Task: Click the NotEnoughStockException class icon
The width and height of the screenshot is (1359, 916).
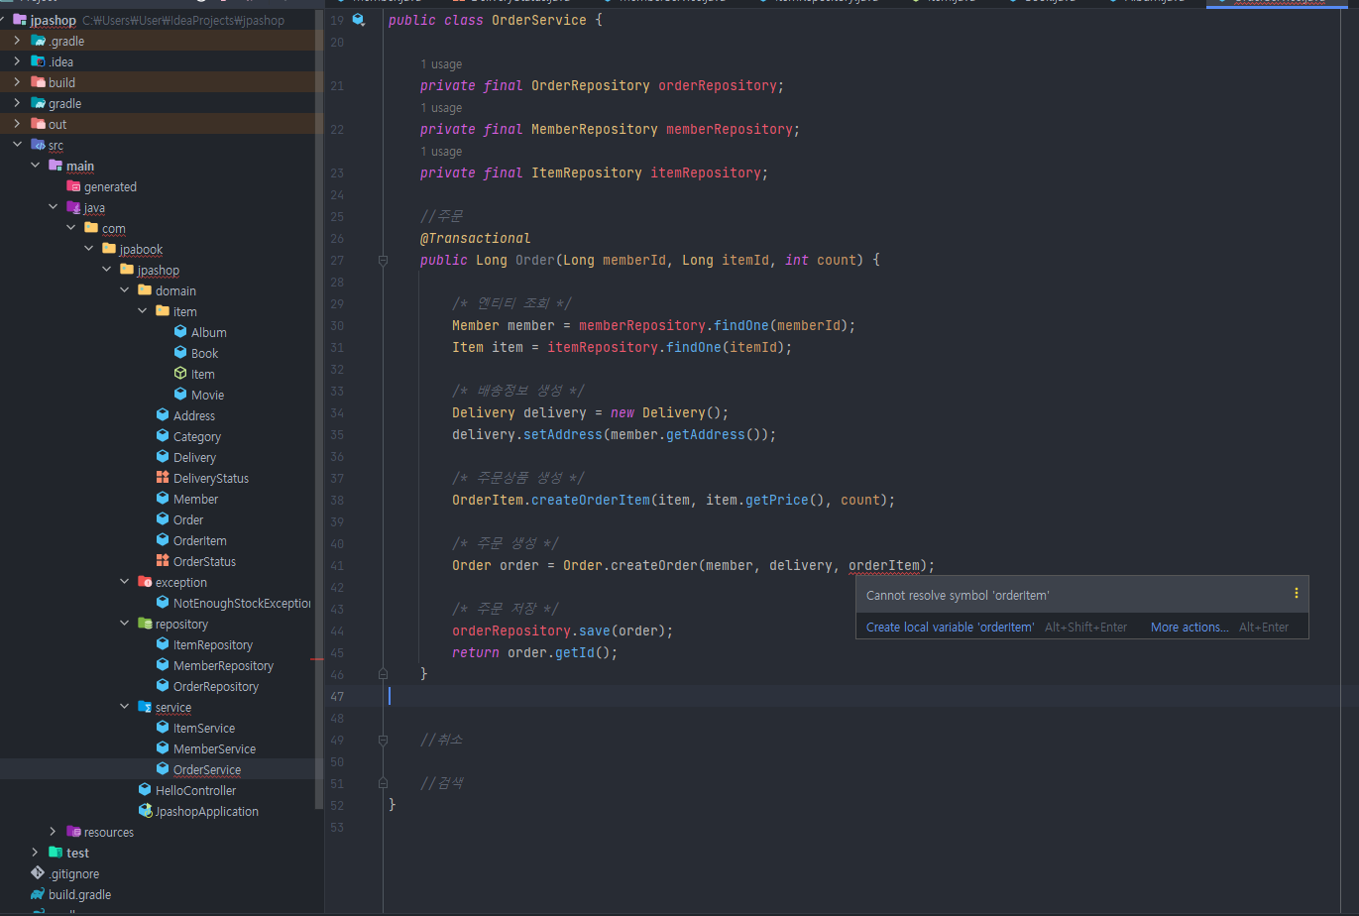Action: pyautogui.click(x=163, y=603)
